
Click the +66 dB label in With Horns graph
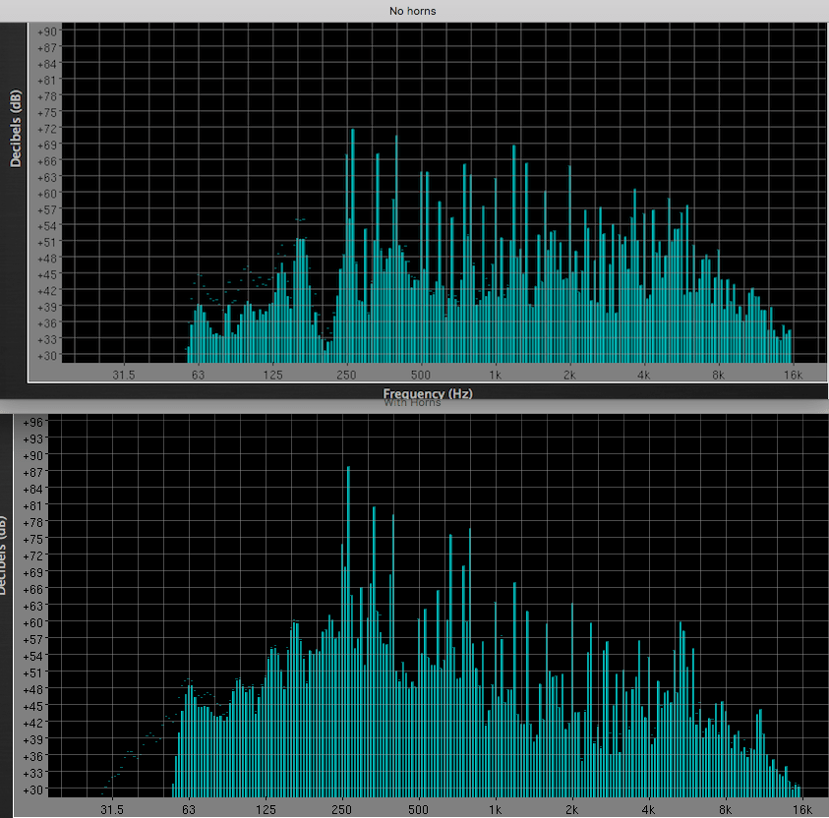[32, 589]
